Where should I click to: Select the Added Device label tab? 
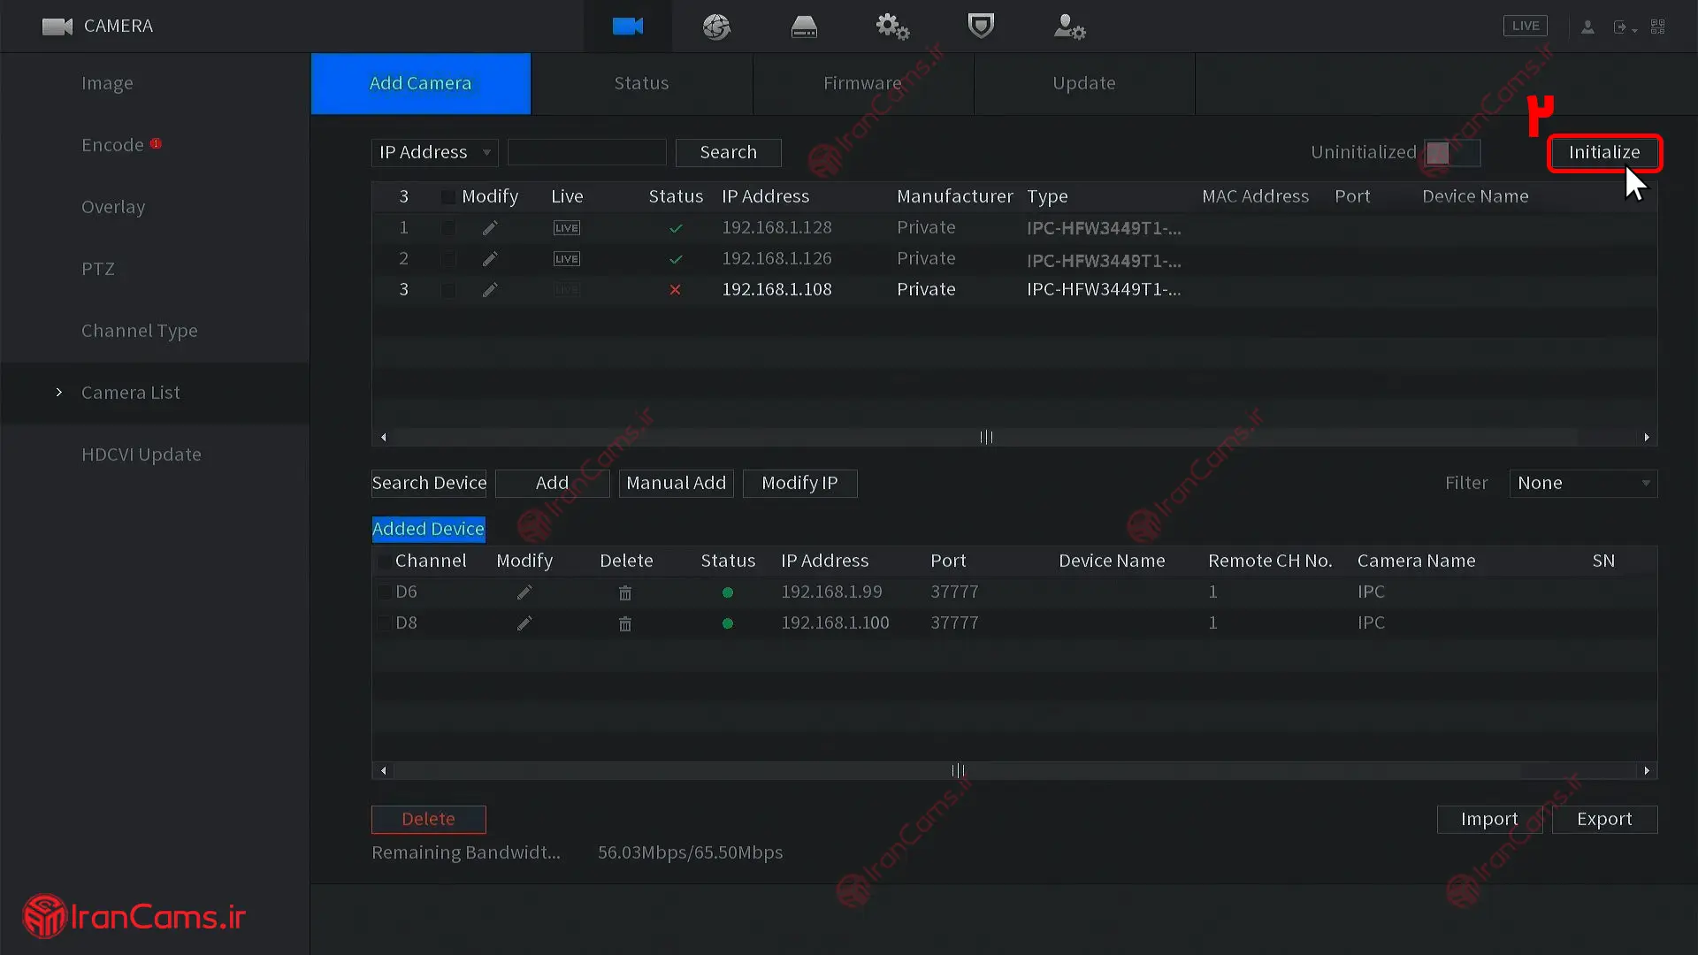click(x=429, y=529)
